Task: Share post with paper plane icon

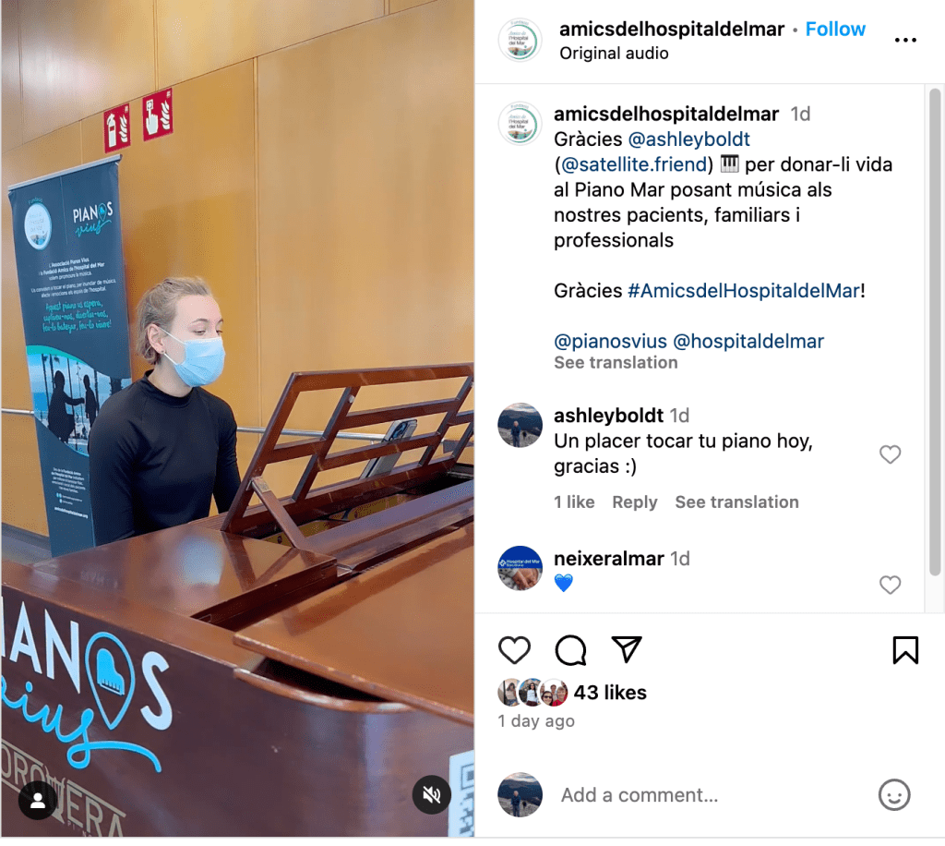Action: tap(627, 649)
